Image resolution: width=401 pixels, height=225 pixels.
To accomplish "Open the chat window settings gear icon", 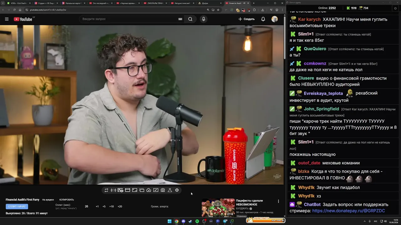I will click(x=395, y=8).
